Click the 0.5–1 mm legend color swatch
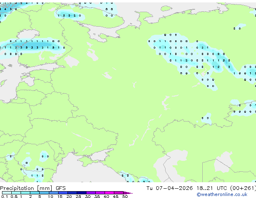The height and width of the screenshot is (198, 256). point(16,193)
